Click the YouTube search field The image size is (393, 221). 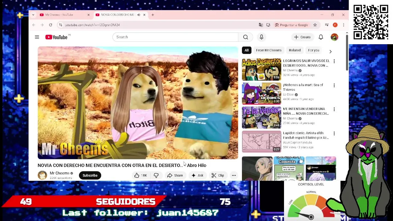coord(175,37)
